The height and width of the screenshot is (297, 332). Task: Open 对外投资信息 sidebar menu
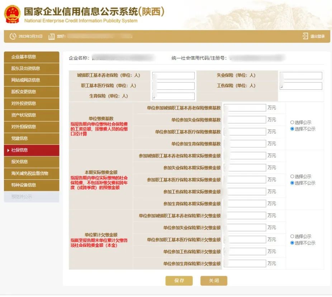coord(32,103)
